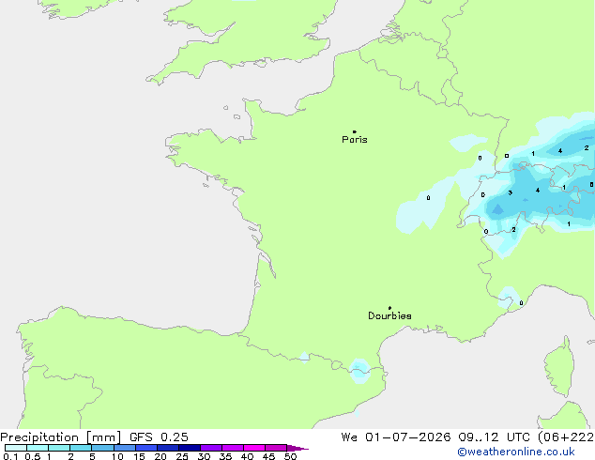This screenshot has width=595, height=460.
Task: Pick the 40–45 mm magenta legend swatch
Action: (x=254, y=448)
